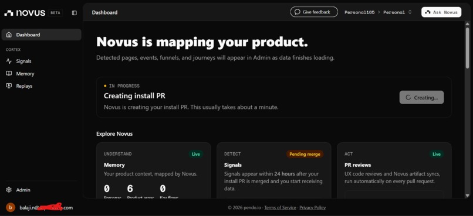The height and width of the screenshot is (216, 473).
Task: Open the account email menu
Action: [x=46, y=208]
